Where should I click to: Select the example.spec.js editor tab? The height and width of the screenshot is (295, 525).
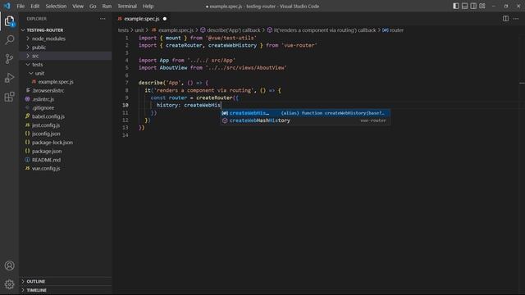(141, 19)
